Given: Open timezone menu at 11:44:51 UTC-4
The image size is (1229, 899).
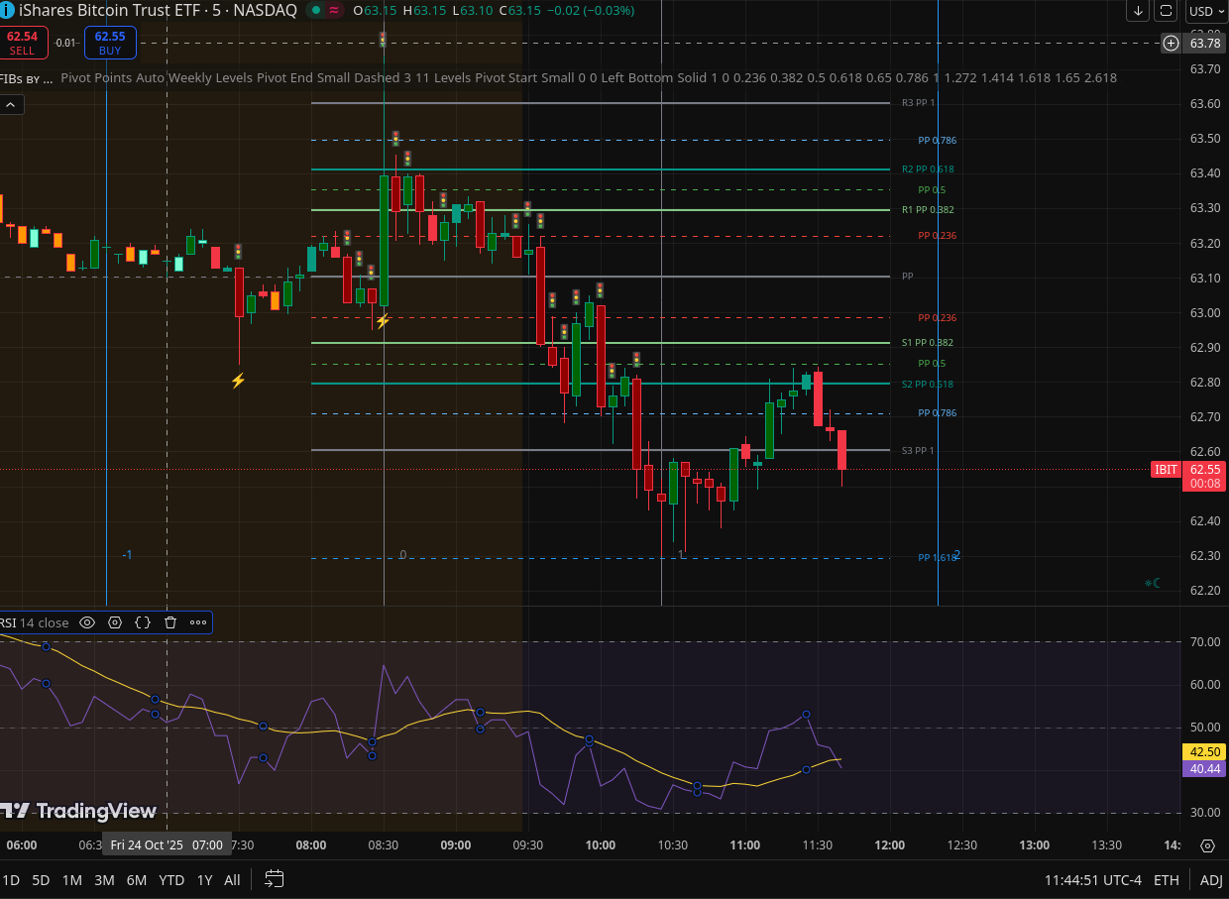Looking at the screenshot, I should point(1092,880).
